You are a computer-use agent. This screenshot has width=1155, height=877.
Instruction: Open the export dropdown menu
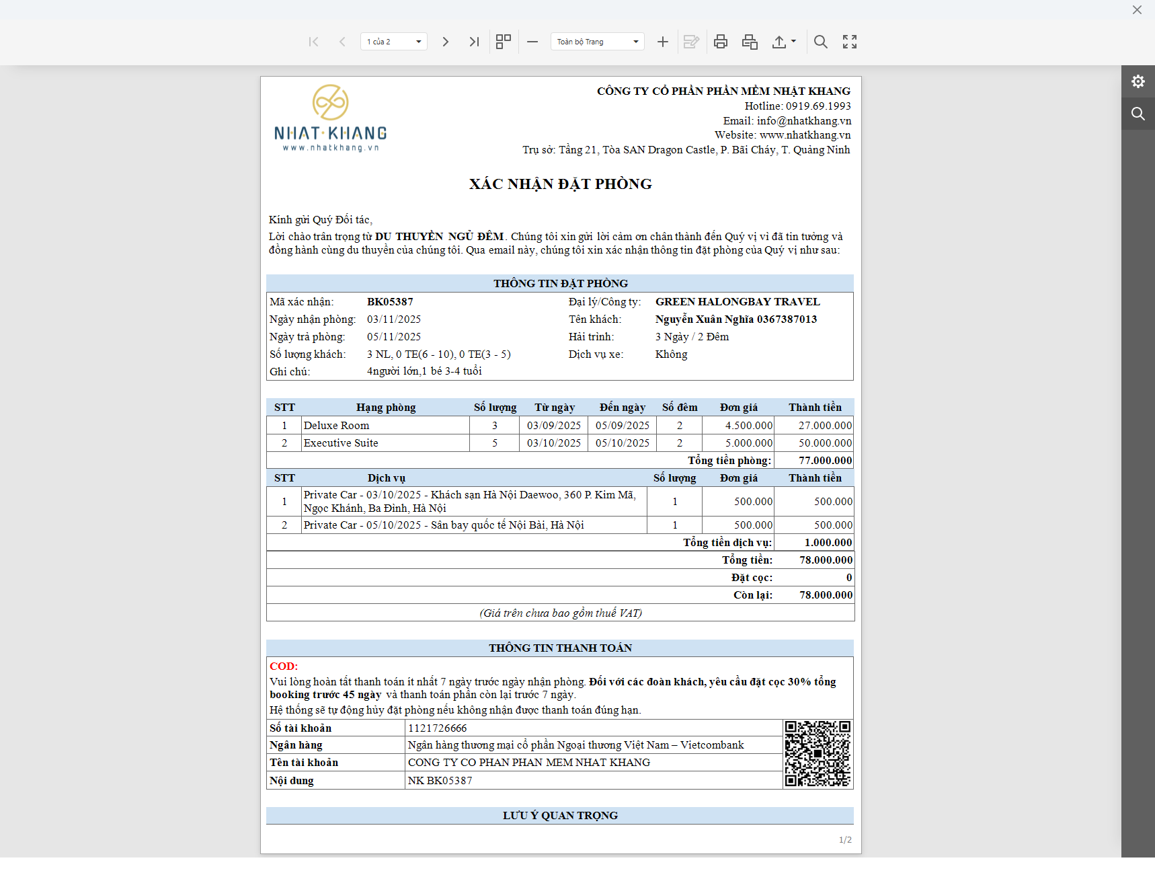(783, 42)
